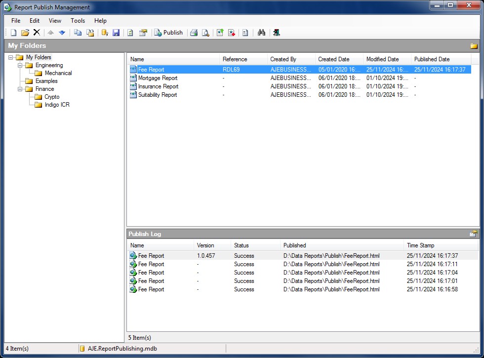Select the Crypto folder in tree
The height and width of the screenshot is (358, 484).
(x=52, y=97)
